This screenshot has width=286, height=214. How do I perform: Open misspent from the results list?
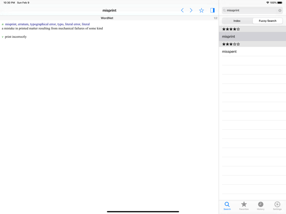click(253, 52)
